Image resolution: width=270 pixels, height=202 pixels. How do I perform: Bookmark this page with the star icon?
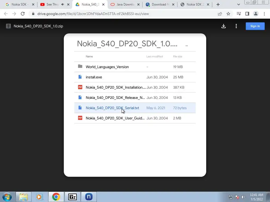(x=228, y=14)
